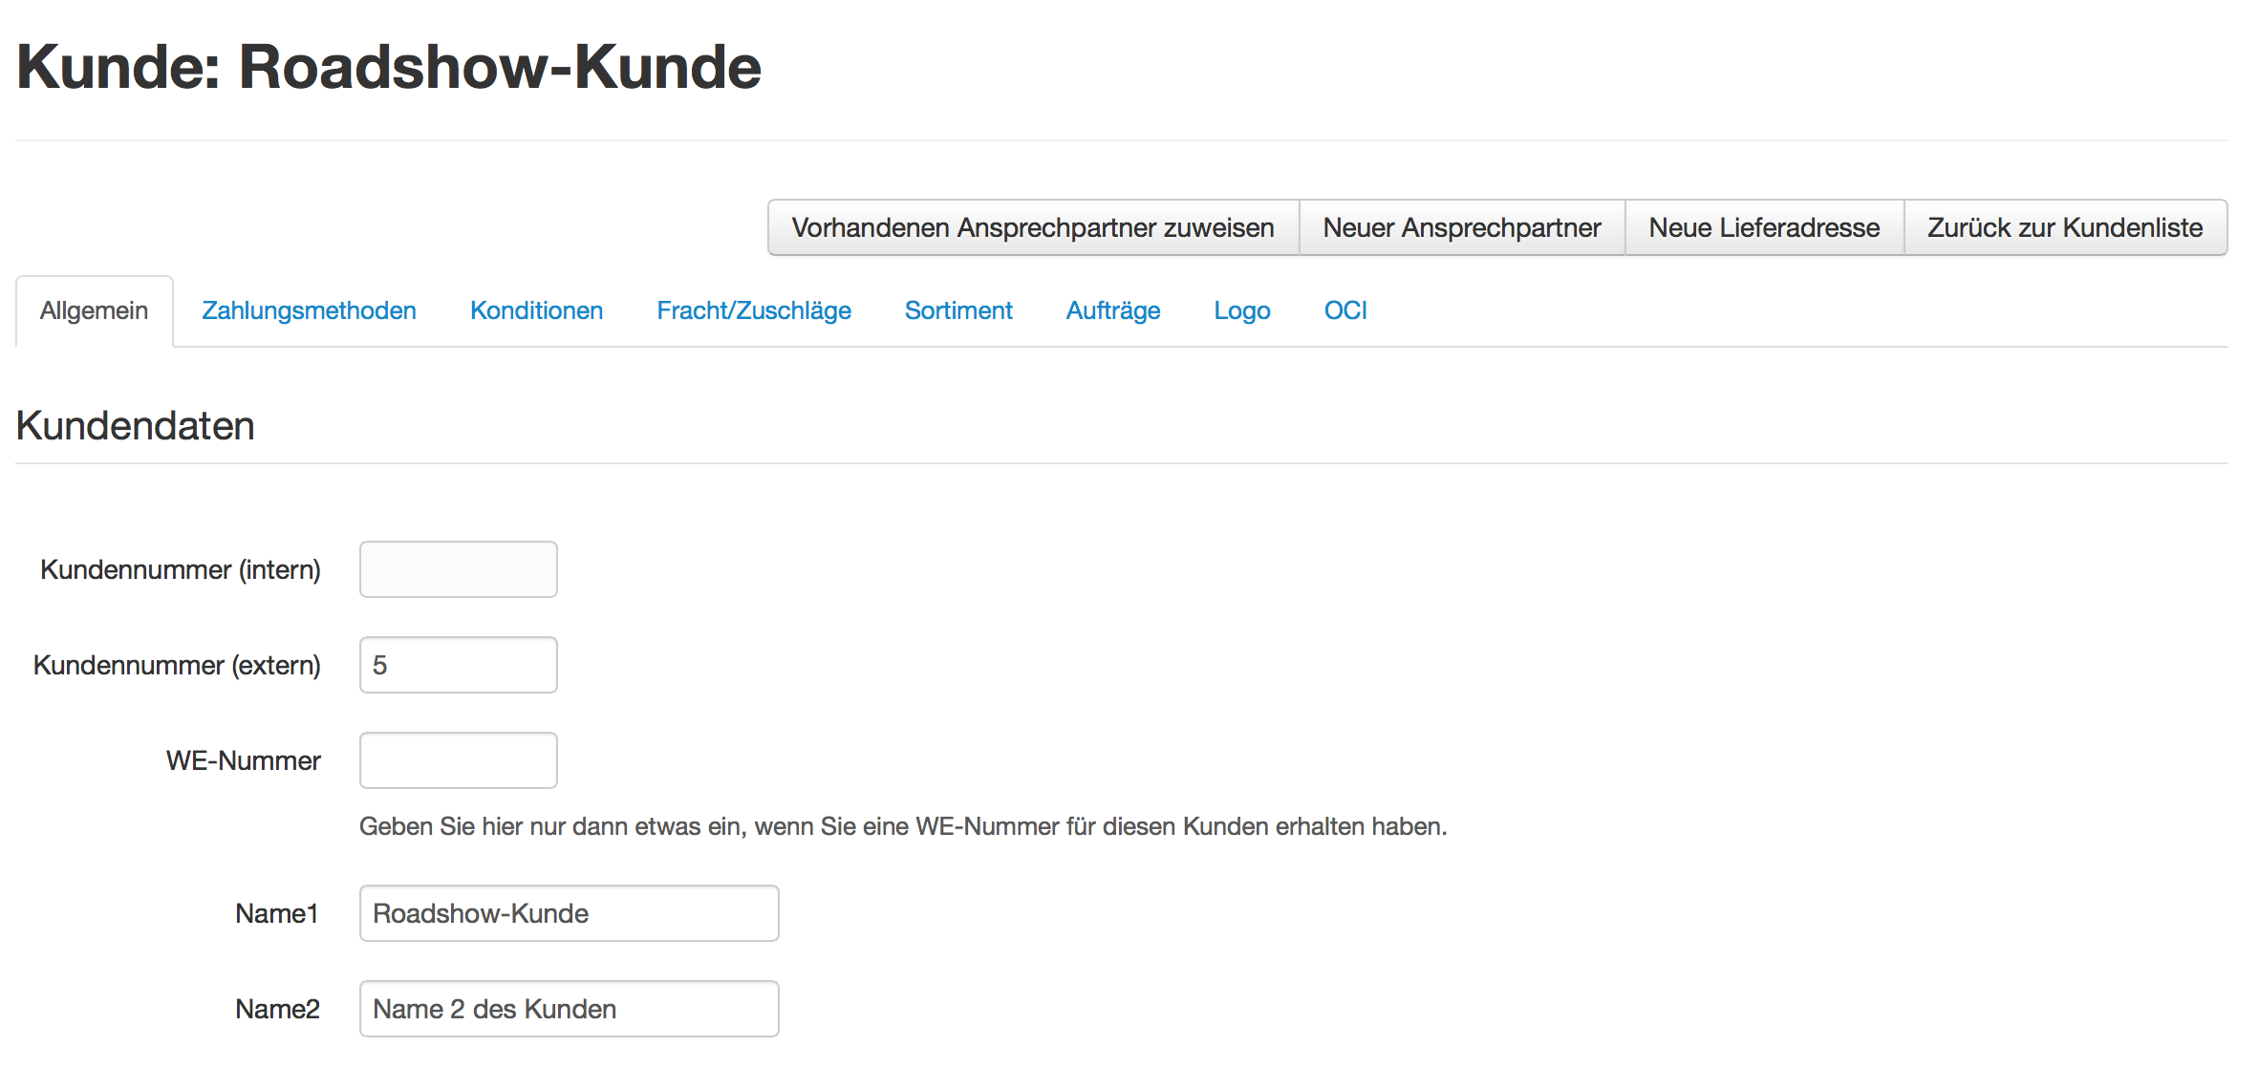The width and height of the screenshot is (2259, 1068).
Task: Click the Kundendaten section heading
Action: tap(134, 424)
